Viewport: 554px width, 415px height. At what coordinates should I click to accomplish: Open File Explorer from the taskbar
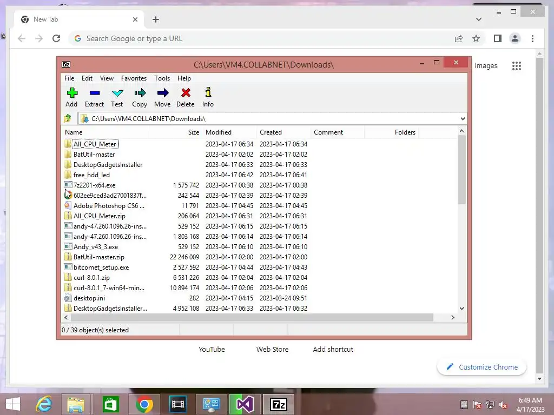(76, 404)
